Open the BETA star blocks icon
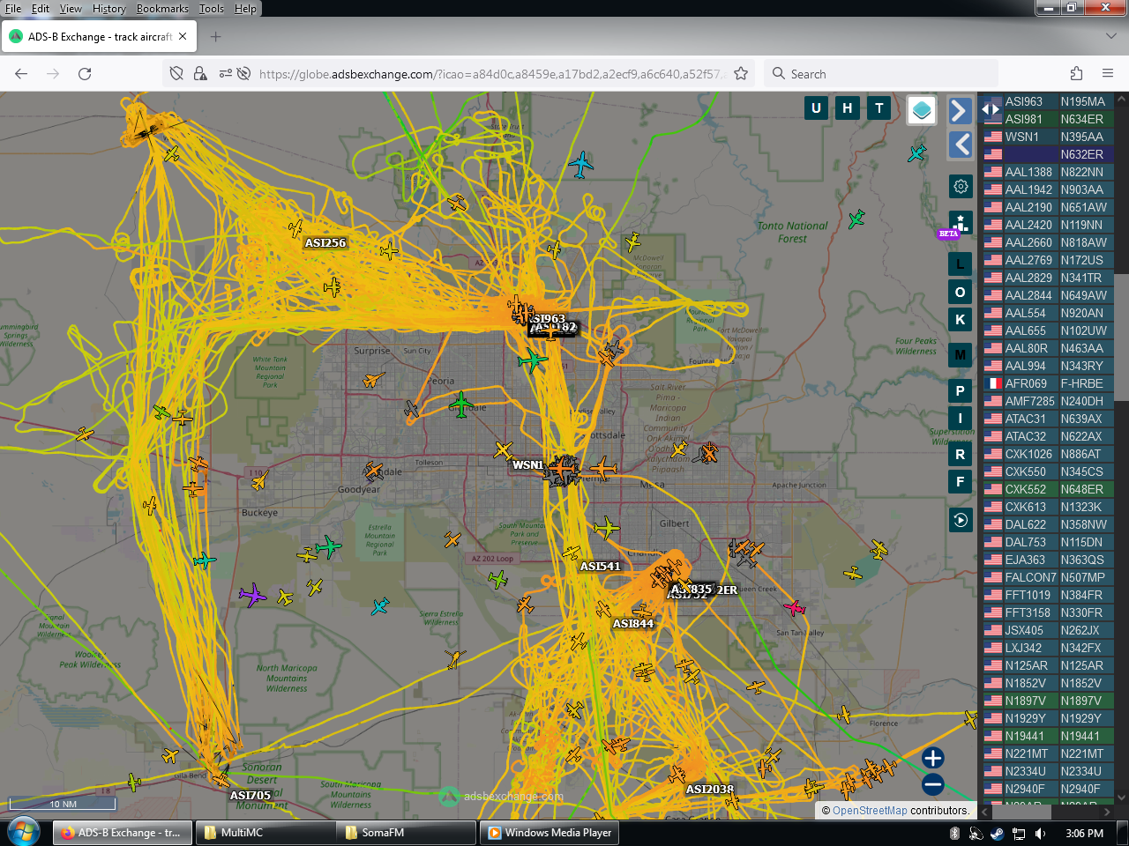 tap(961, 223)
